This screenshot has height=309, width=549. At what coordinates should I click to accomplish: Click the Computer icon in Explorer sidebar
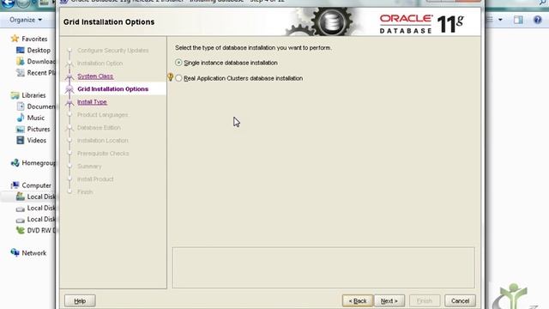point(15,185)
